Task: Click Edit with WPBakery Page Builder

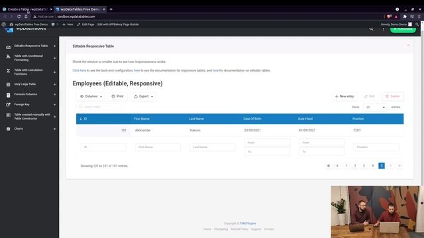Action: 118,24
